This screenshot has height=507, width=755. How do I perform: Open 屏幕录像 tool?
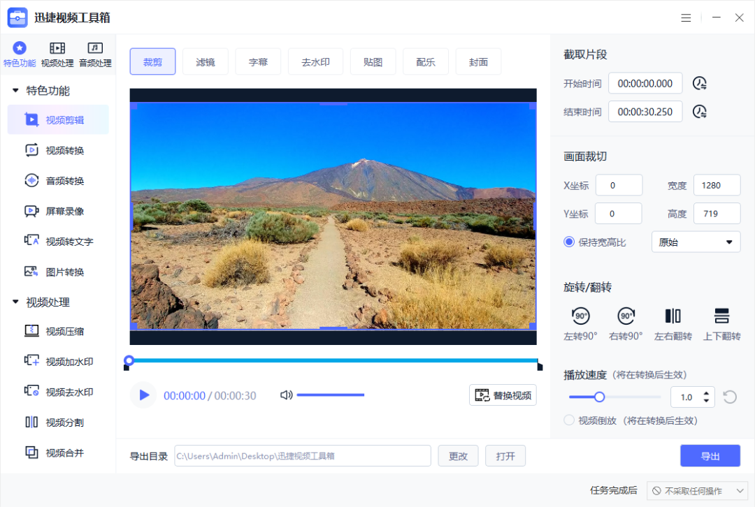[58, 211]
